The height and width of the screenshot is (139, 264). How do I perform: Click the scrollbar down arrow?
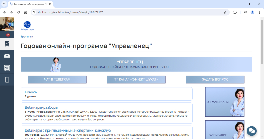[262, 137]
